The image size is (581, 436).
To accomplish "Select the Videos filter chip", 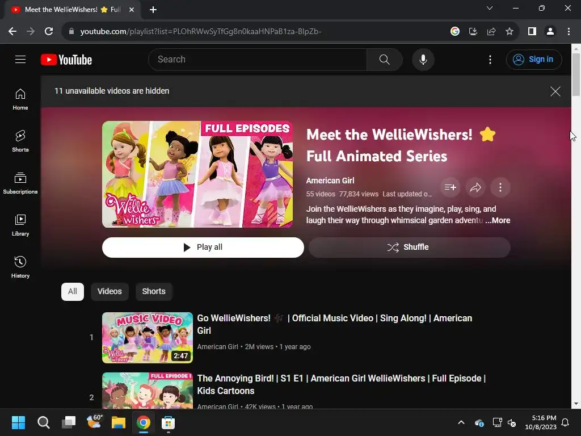I will tap(110, 291).
